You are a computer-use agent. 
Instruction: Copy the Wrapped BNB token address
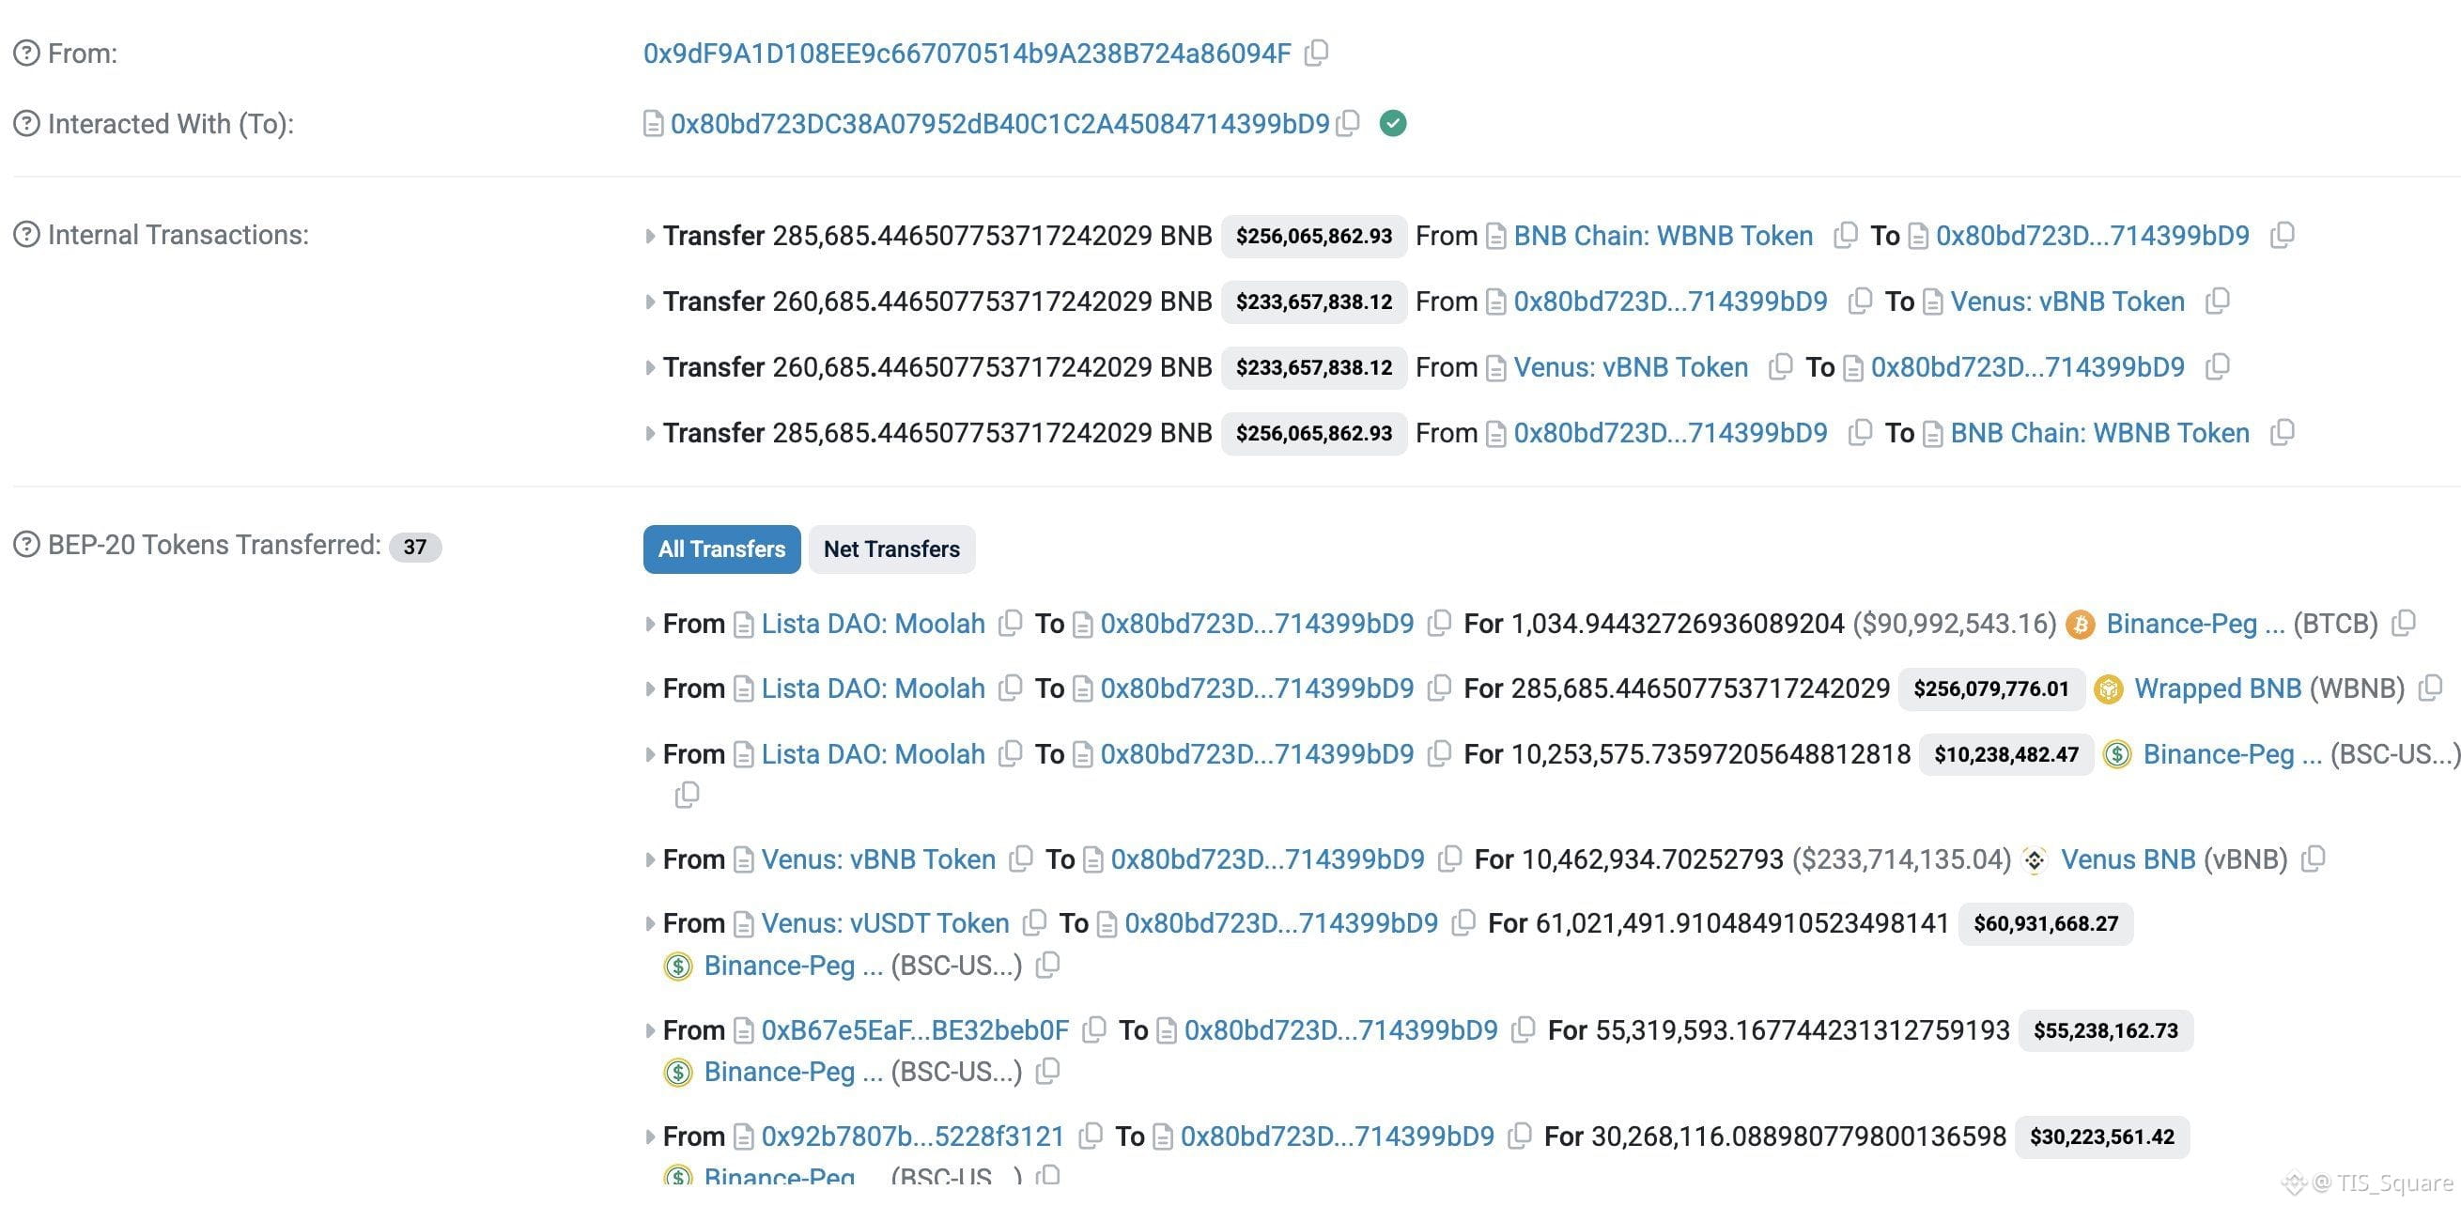[2430, 688]
